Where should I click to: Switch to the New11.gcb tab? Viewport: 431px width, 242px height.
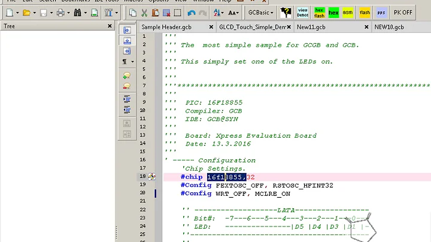point(311,27)
